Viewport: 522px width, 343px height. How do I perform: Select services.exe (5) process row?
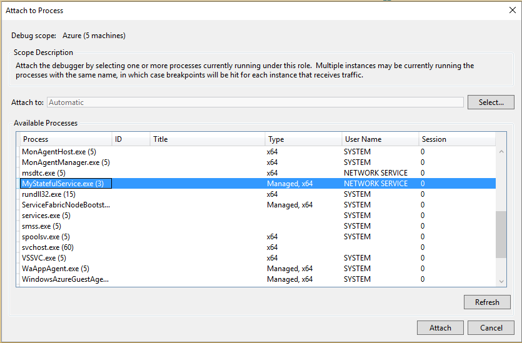[x=258, y=216]
